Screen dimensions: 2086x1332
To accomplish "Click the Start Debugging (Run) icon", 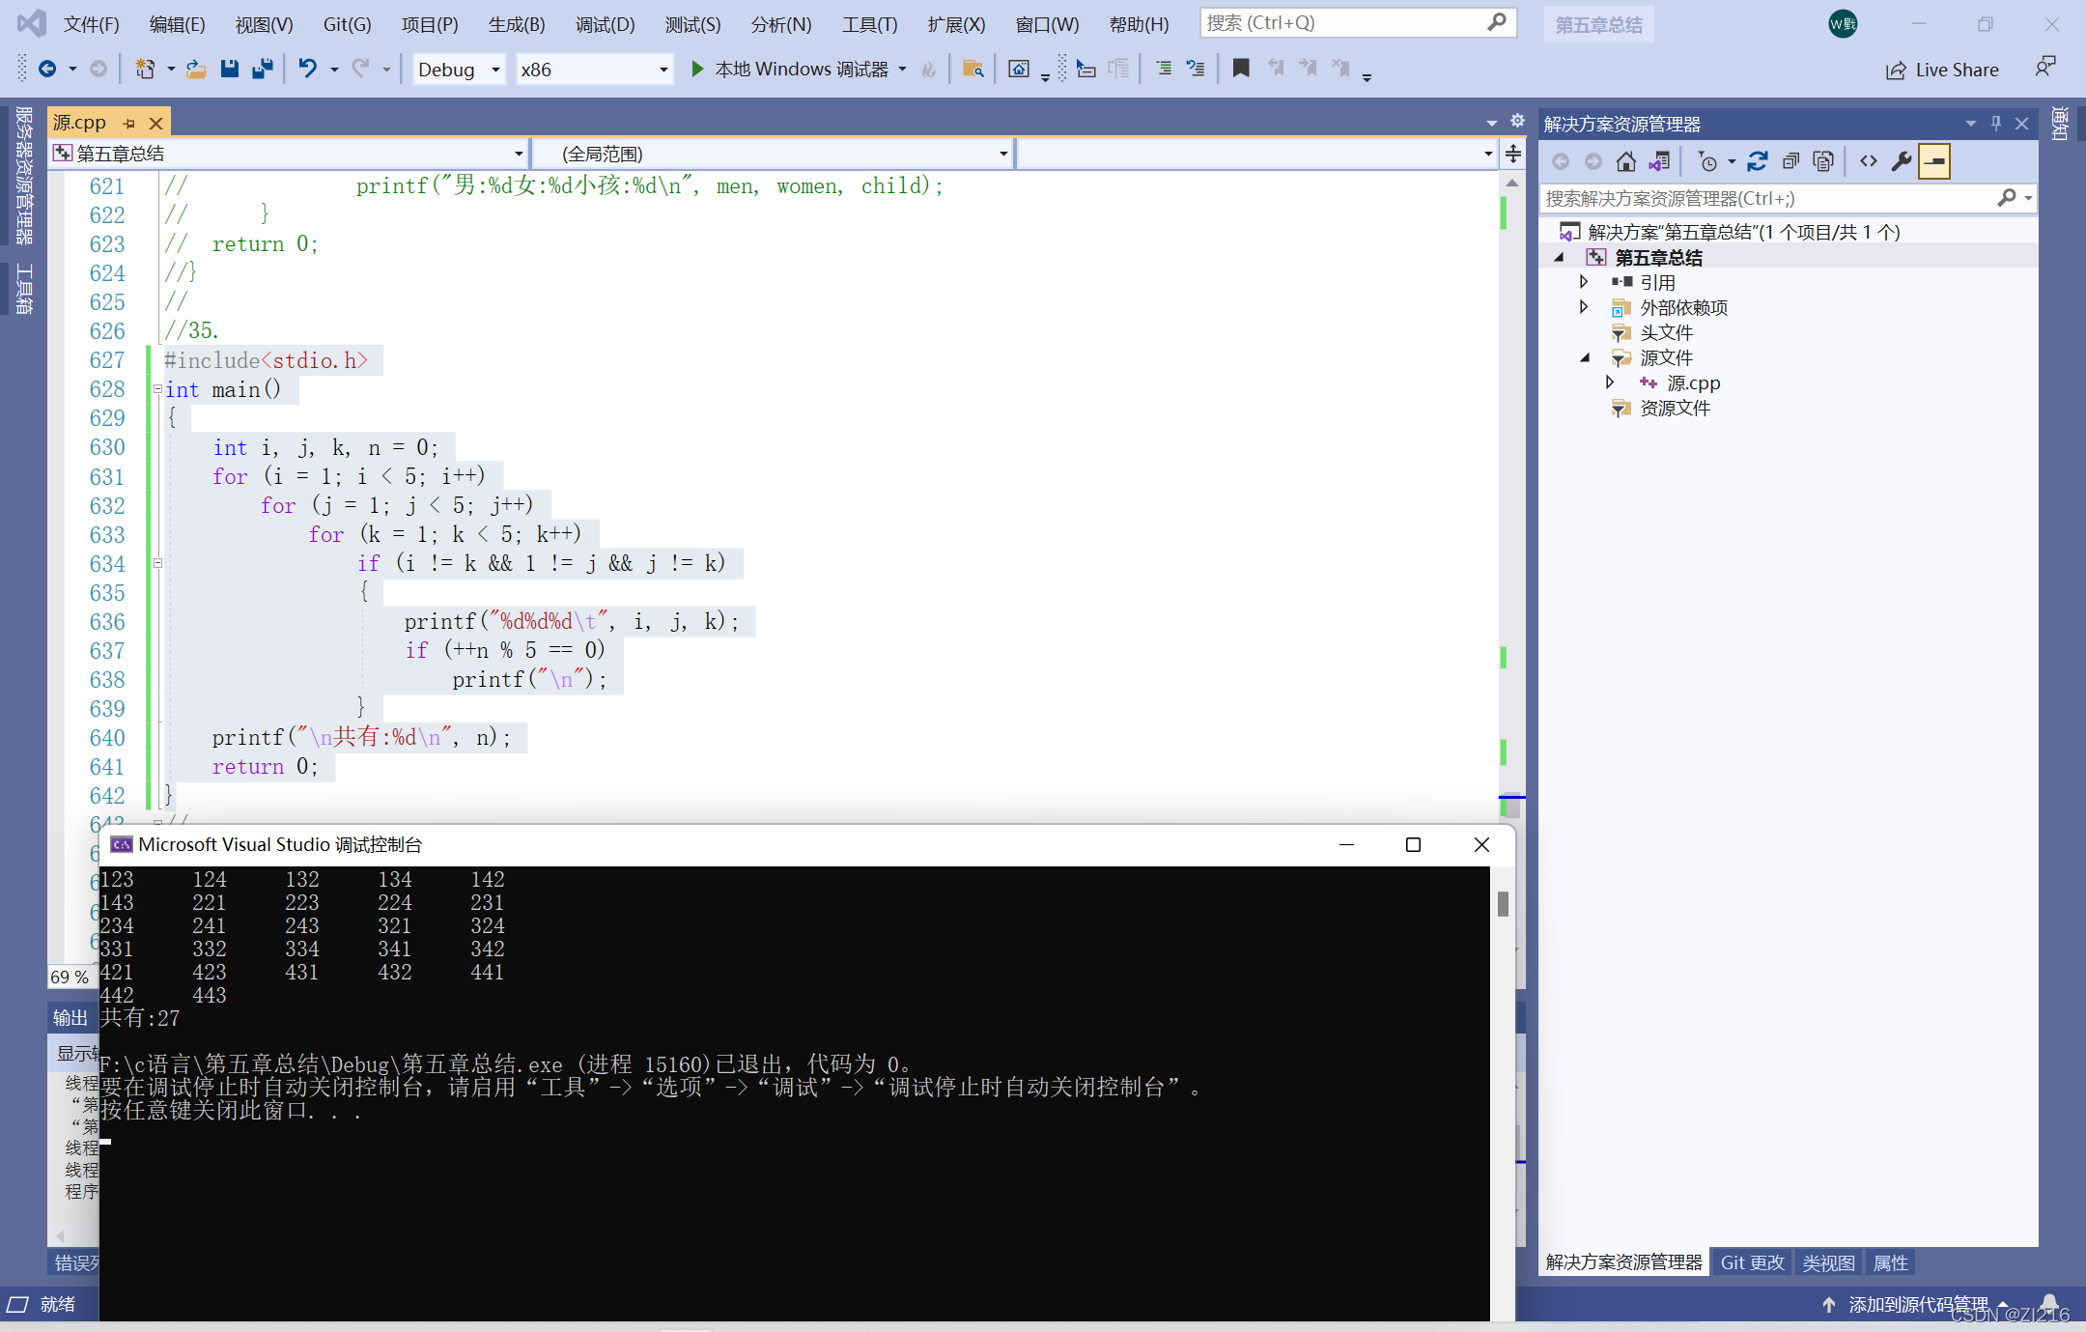I will point(694,73).
